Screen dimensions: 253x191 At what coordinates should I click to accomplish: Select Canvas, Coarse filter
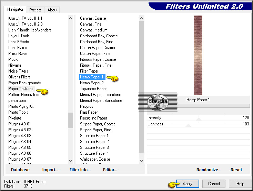click(x=93, y=18)
